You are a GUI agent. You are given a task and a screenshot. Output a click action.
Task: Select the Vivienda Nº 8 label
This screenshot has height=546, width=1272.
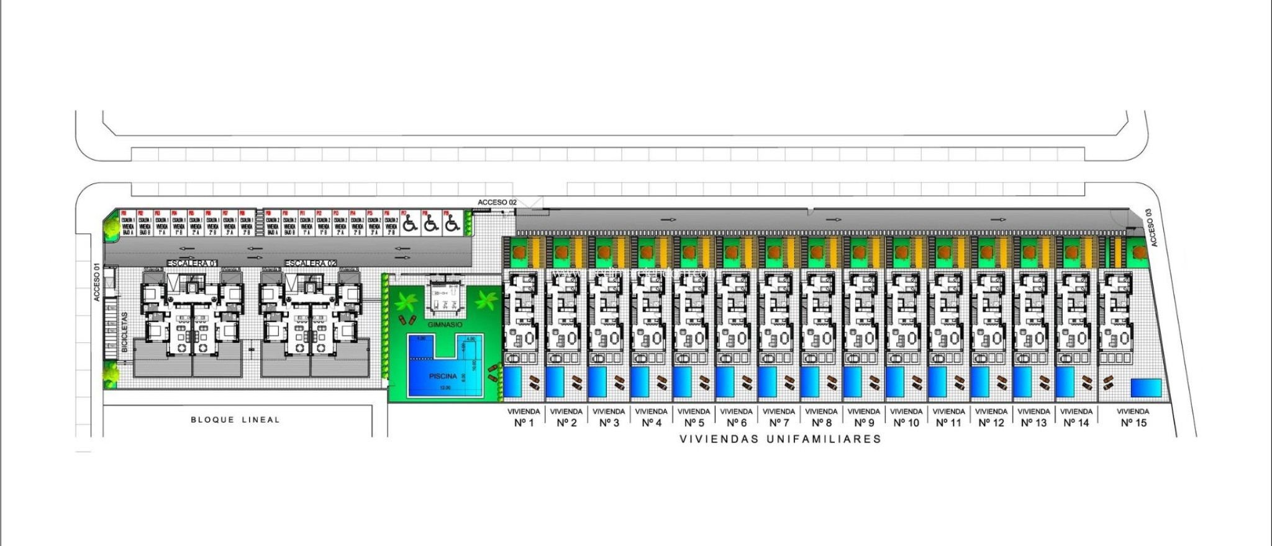(x=821, y=418)
